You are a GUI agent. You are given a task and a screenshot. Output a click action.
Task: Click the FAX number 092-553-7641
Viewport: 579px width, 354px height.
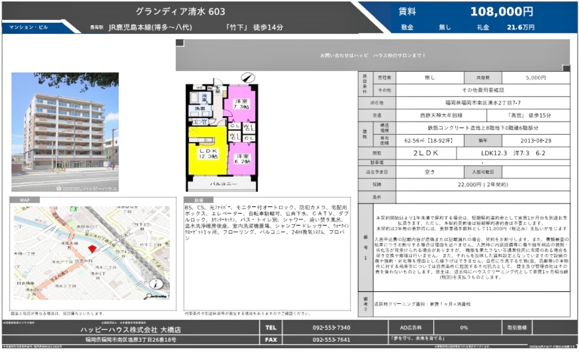[331, 340]
